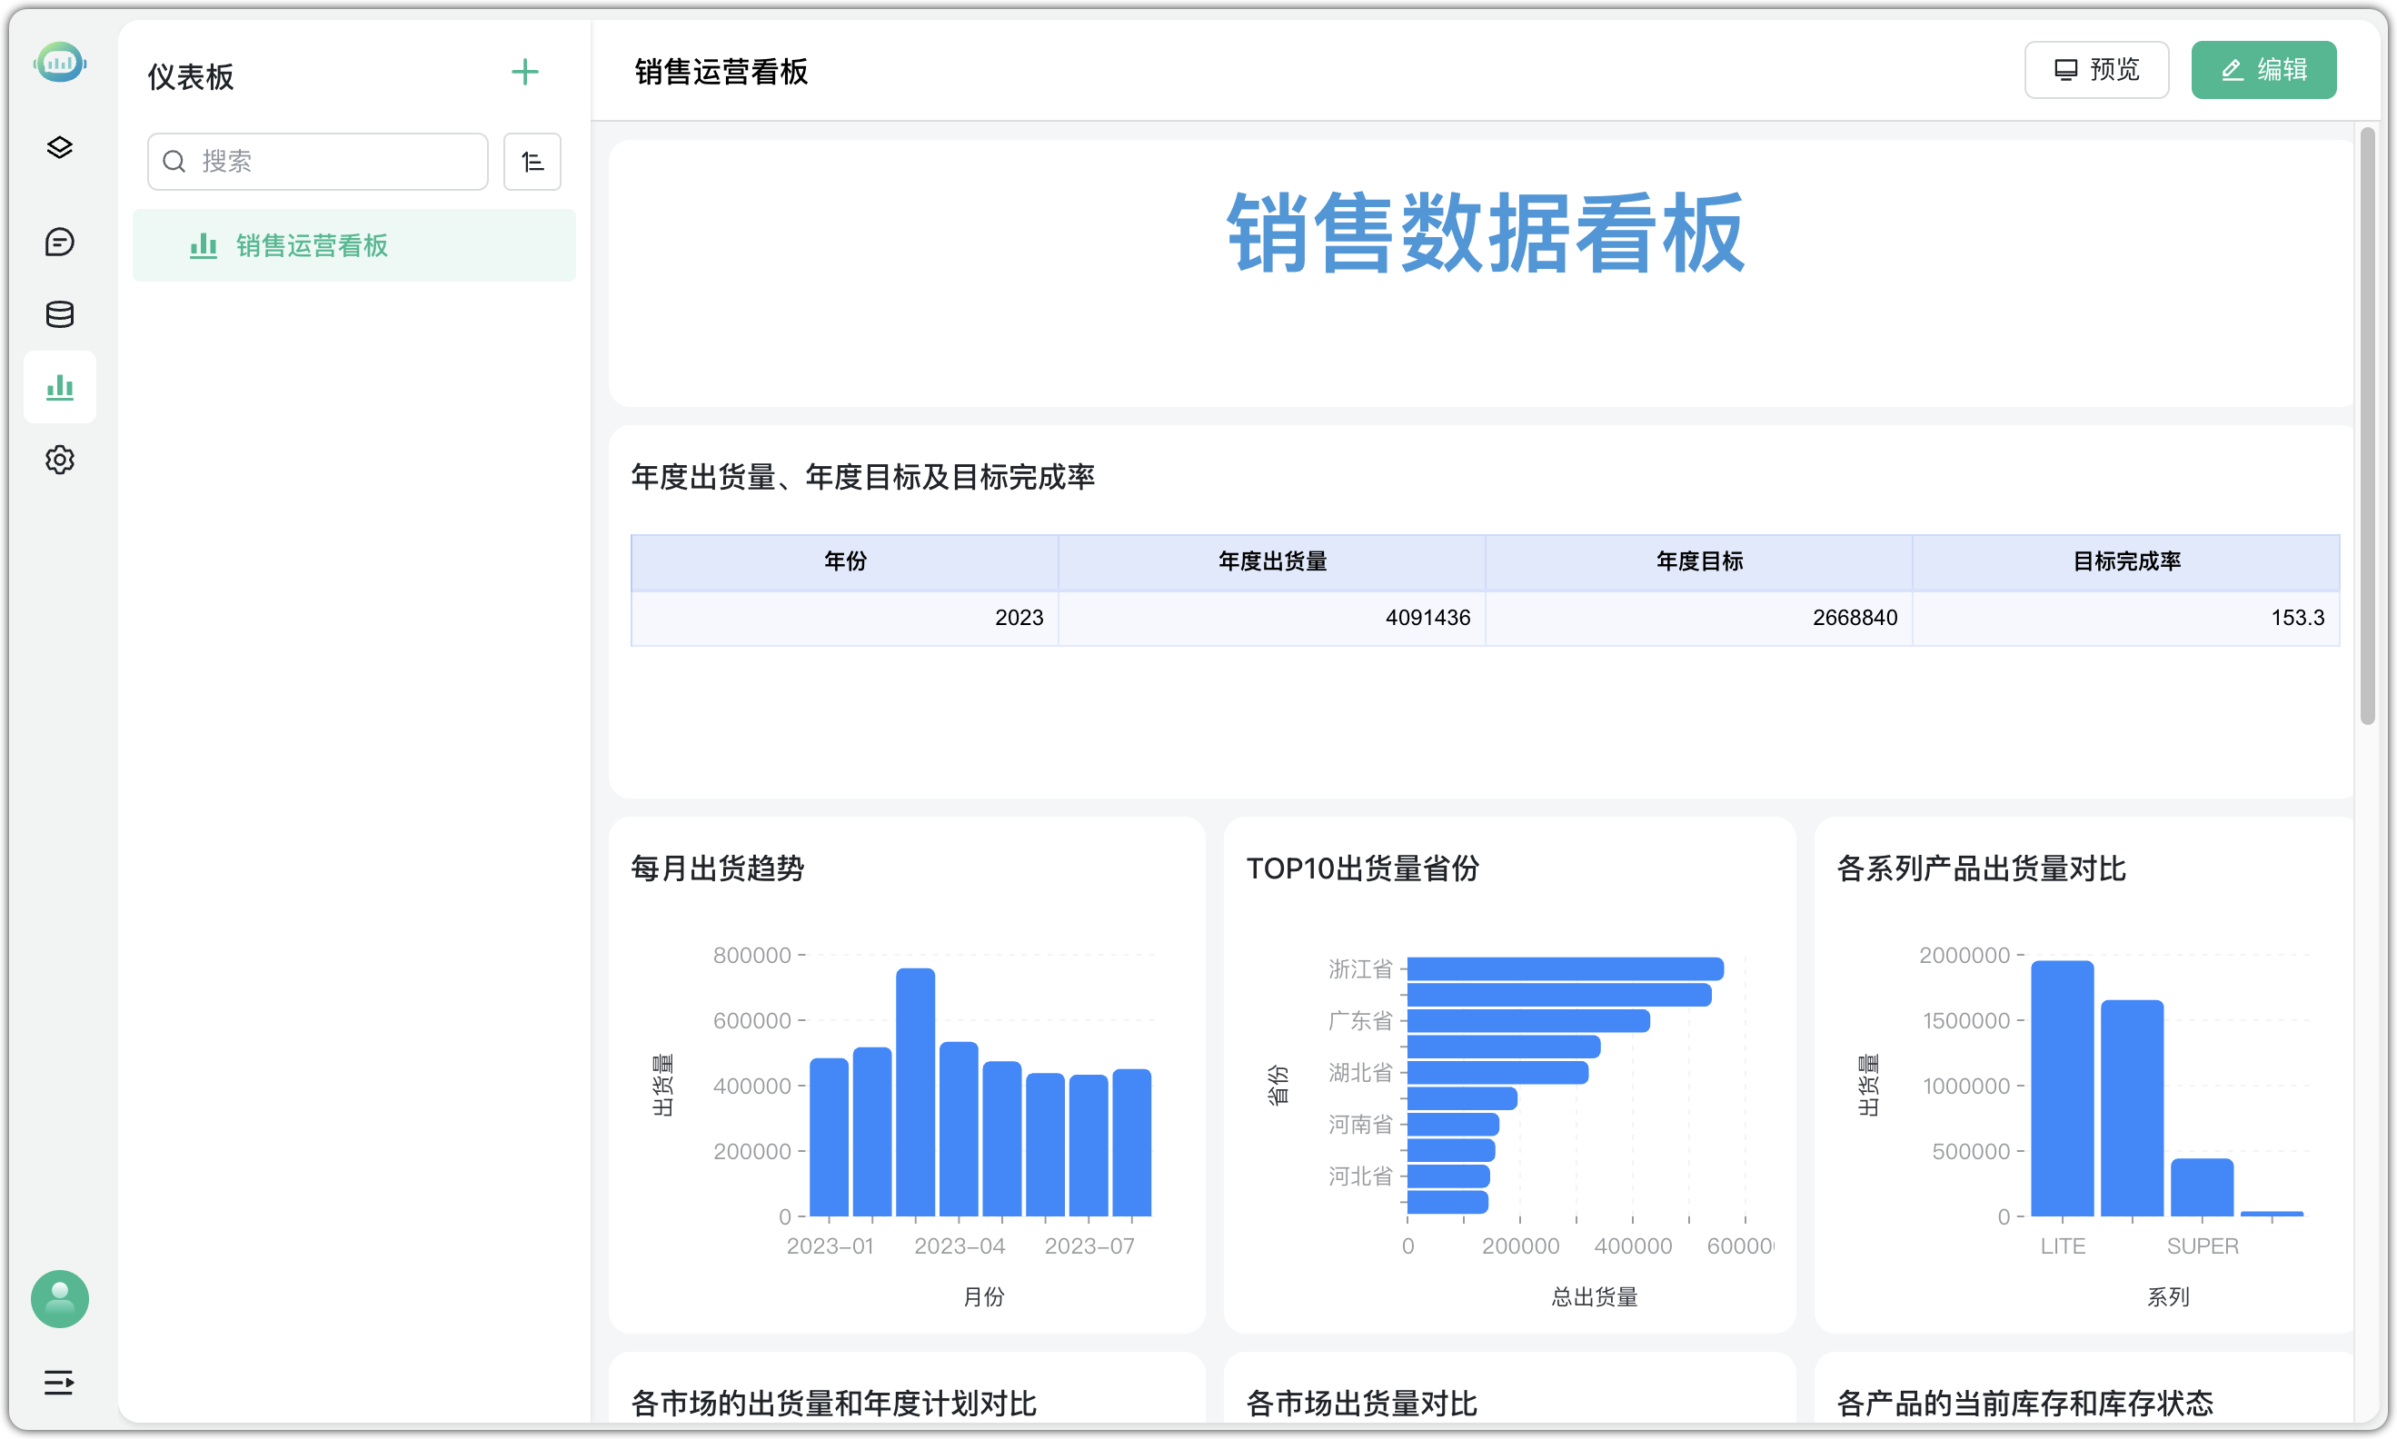The image size is (2397, 1439).
Task: Toggle tree sort button next to search
Action: (532, 161)
